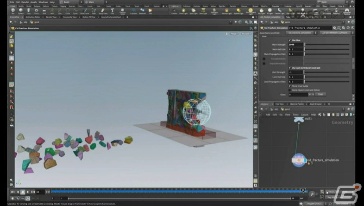
Task: Add a Gamepad Camera from shelf
Action: (x=347, y=11)
